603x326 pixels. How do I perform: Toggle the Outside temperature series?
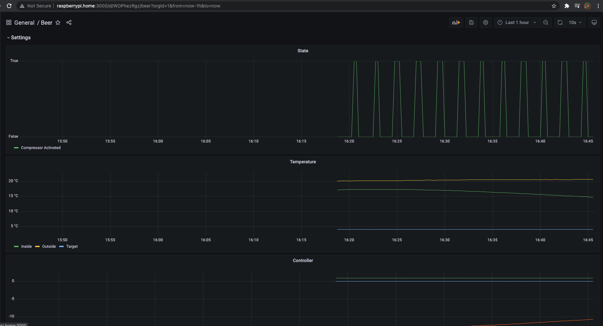tap(49, 246)
